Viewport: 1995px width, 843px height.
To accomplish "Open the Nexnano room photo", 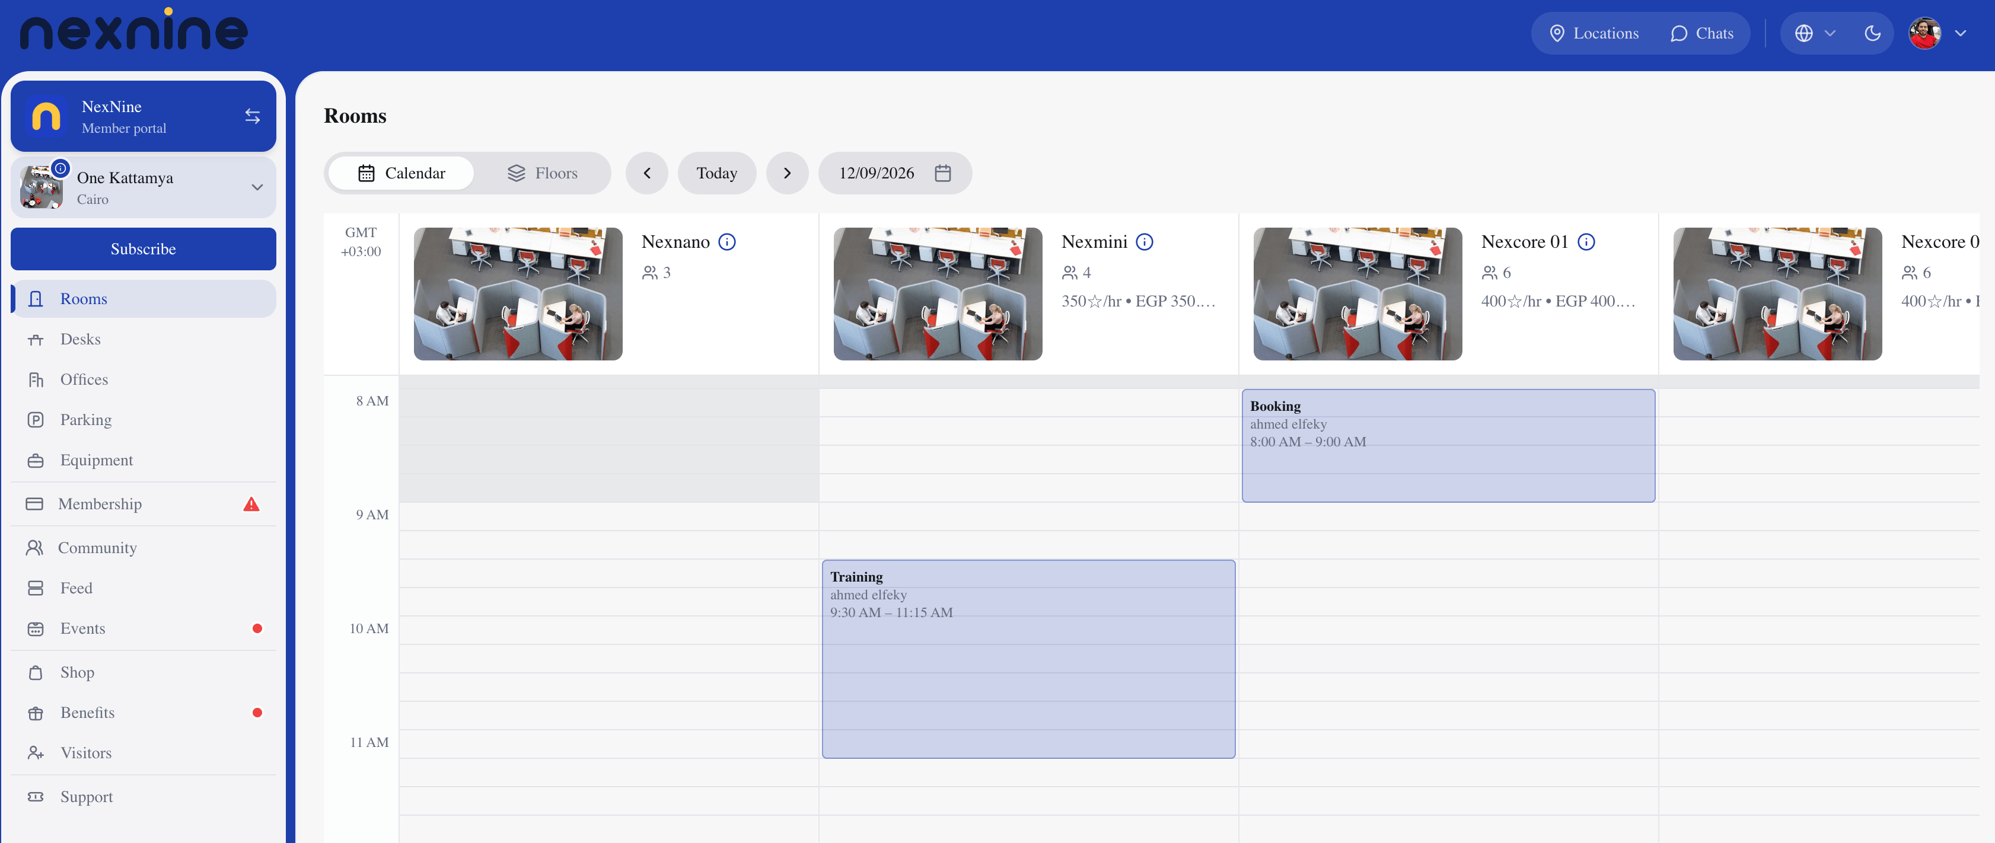I will tap(518, 294).
